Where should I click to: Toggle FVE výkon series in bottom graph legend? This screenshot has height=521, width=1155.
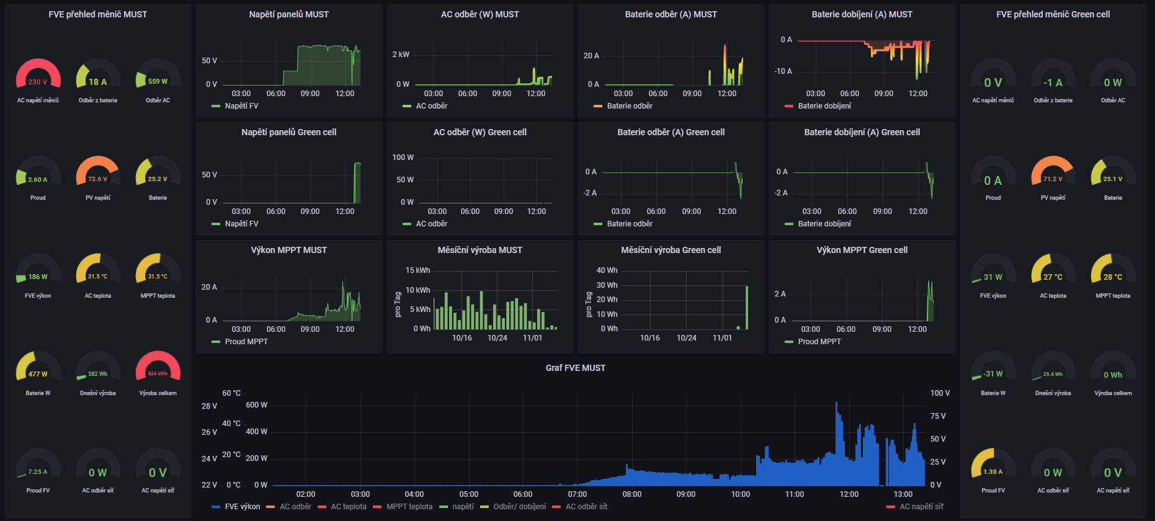242,507
